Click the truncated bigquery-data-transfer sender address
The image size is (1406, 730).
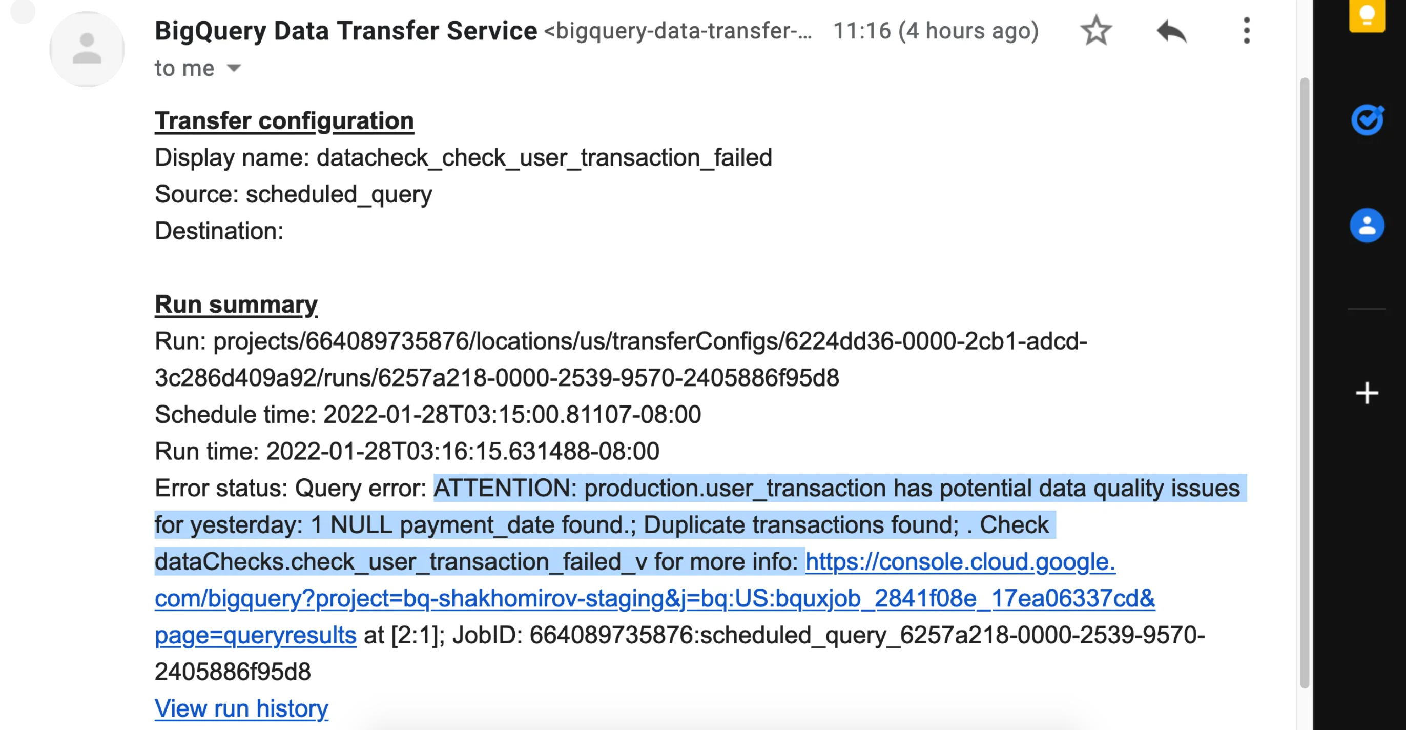pyautogui.click(x=678, y=31)
